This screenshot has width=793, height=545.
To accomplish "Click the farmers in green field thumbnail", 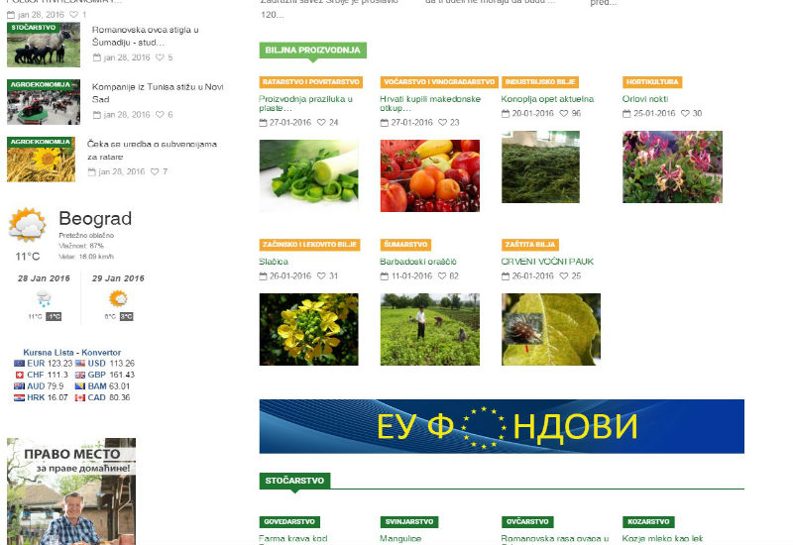I will pyautogui.click(x=430, y=329).
